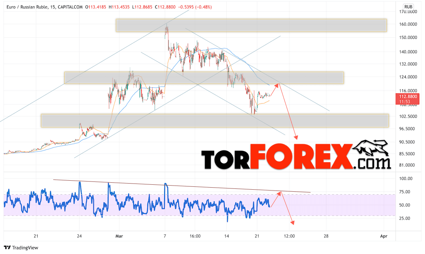This screenshot has height=254, width=425.
Task: Click the 28 date label on time axis
Action: tap(326, 236)
